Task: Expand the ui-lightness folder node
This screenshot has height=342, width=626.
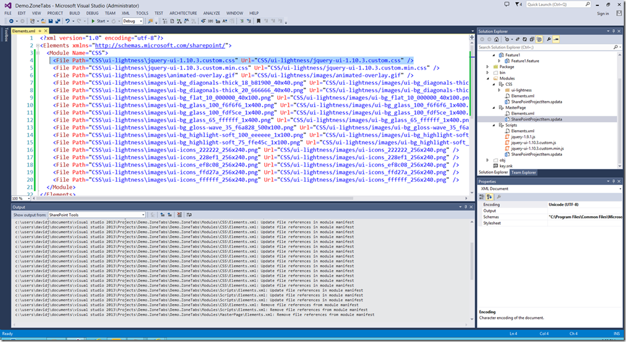Action: (499, 90)
